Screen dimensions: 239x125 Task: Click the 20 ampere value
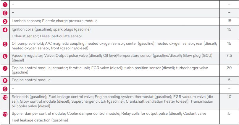point(229,68)
